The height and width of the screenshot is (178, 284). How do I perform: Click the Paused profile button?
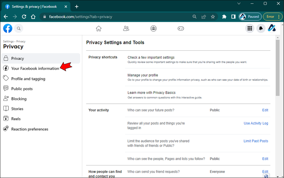pos(250,17)
